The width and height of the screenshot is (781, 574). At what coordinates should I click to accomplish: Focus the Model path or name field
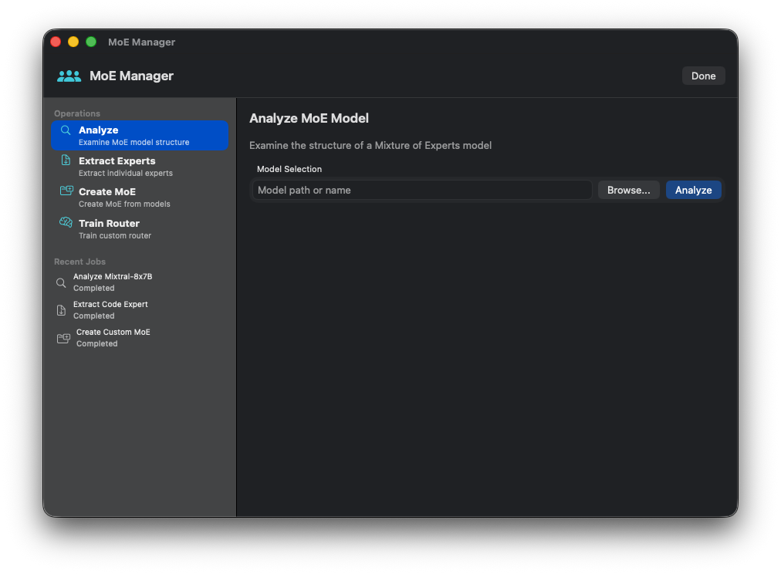[x=422, y=190]
